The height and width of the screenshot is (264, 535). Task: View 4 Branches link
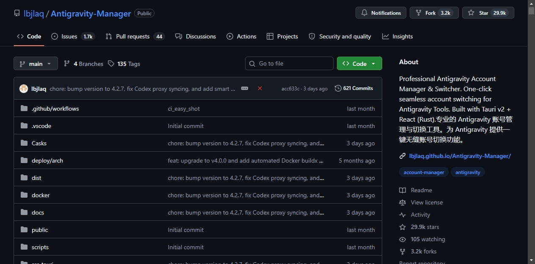coord(83,64)
